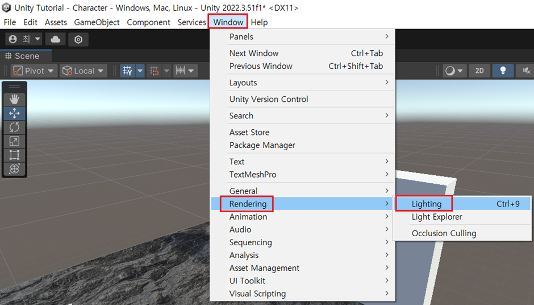The width and height of the screenshot is (534, 305).
Task: Toggle grid snapping icon
Action: pyautogui.click(x=155, y=71)
